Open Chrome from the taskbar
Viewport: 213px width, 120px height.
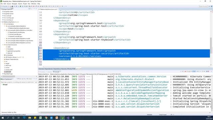(46, 118)
